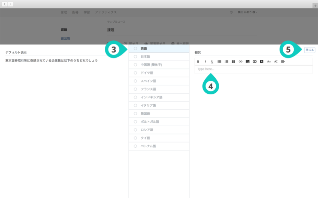Embed a video in the editor
The width and height of the screenshot is (318, 198).
point(254,62)
